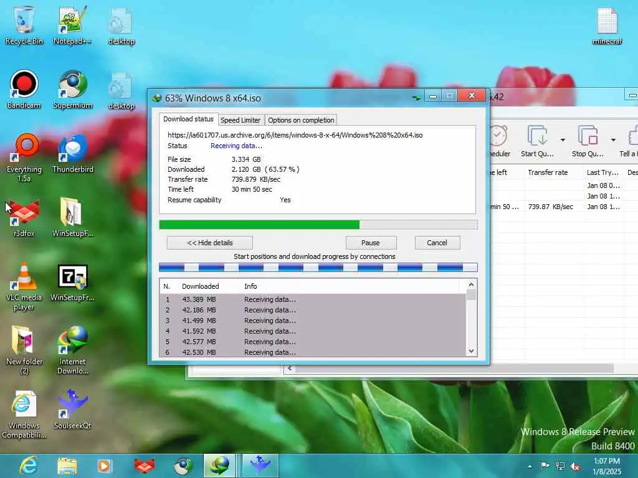Select connection row 4 with 41.592 MB
Viewport: 638px width, 478px height.
coord(313,331)
